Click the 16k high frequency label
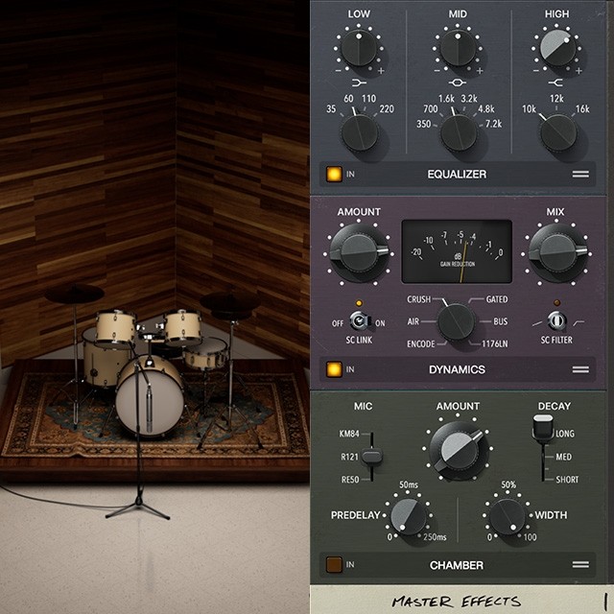The image size is (614, 614). pyautogui.click(x=582, y=109)
